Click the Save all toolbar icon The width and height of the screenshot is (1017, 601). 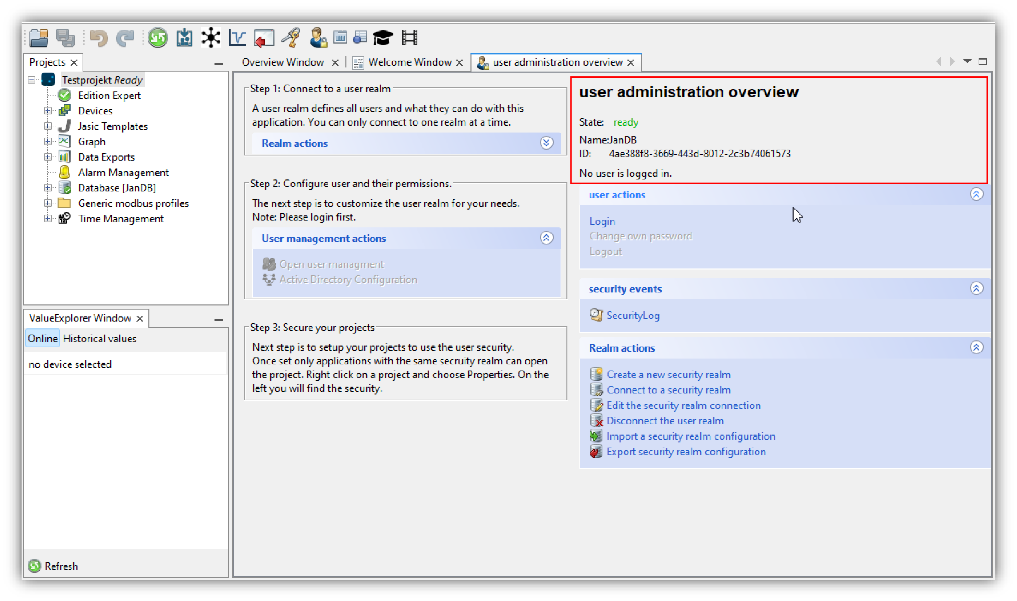[x=65, y=38]
